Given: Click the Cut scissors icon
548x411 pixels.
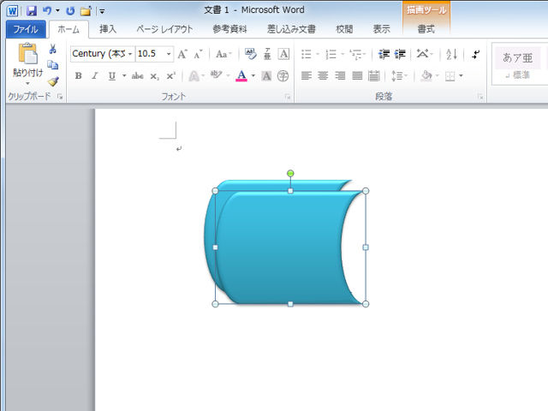Looking at the screenshot, I should [x=53, y=49].
